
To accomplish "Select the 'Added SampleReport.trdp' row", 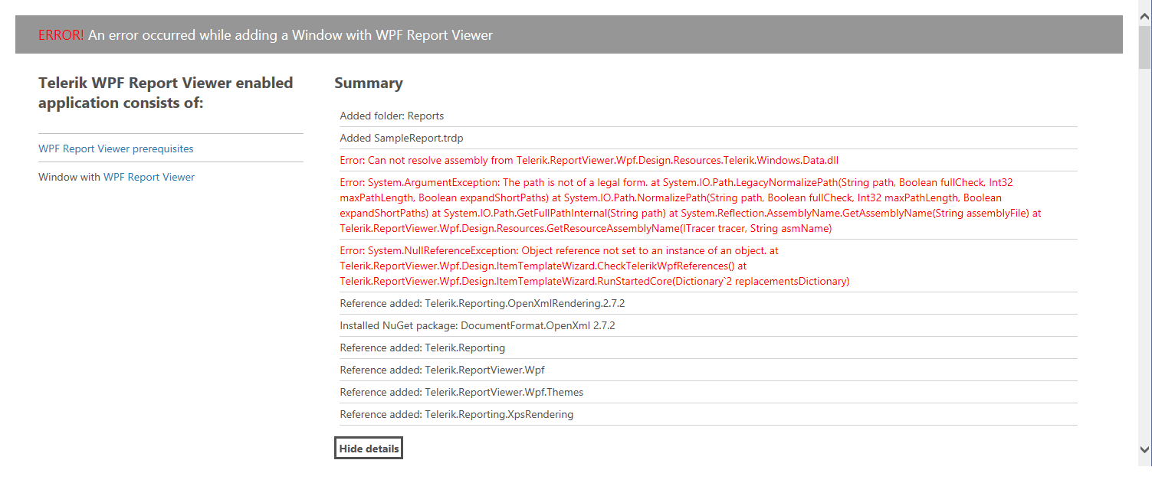I will point(402,138).
